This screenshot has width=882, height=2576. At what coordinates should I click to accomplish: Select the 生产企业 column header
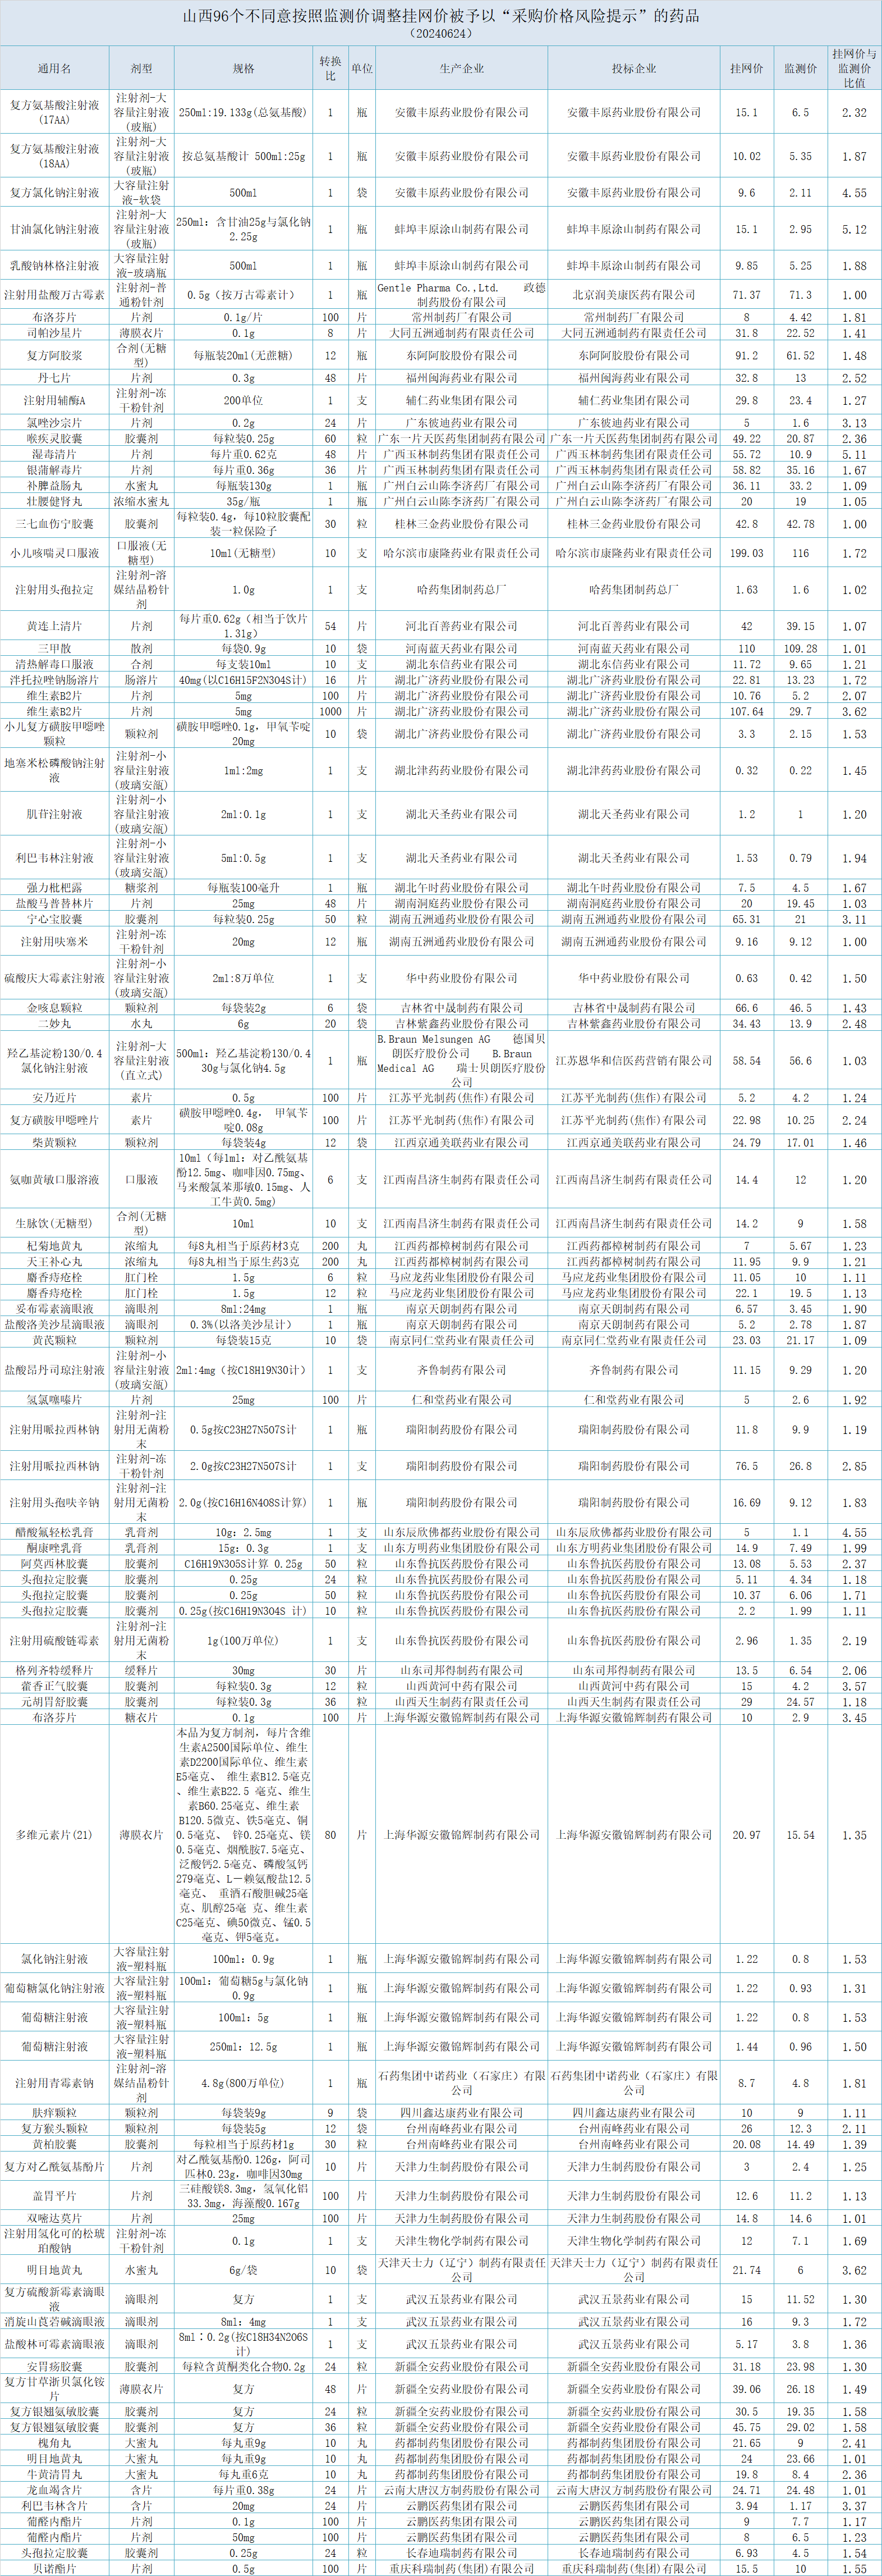tap(461, 69)
